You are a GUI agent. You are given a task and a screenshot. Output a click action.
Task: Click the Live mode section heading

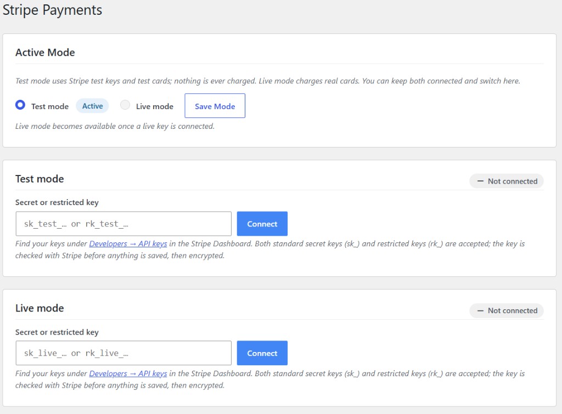pos(40,308)
